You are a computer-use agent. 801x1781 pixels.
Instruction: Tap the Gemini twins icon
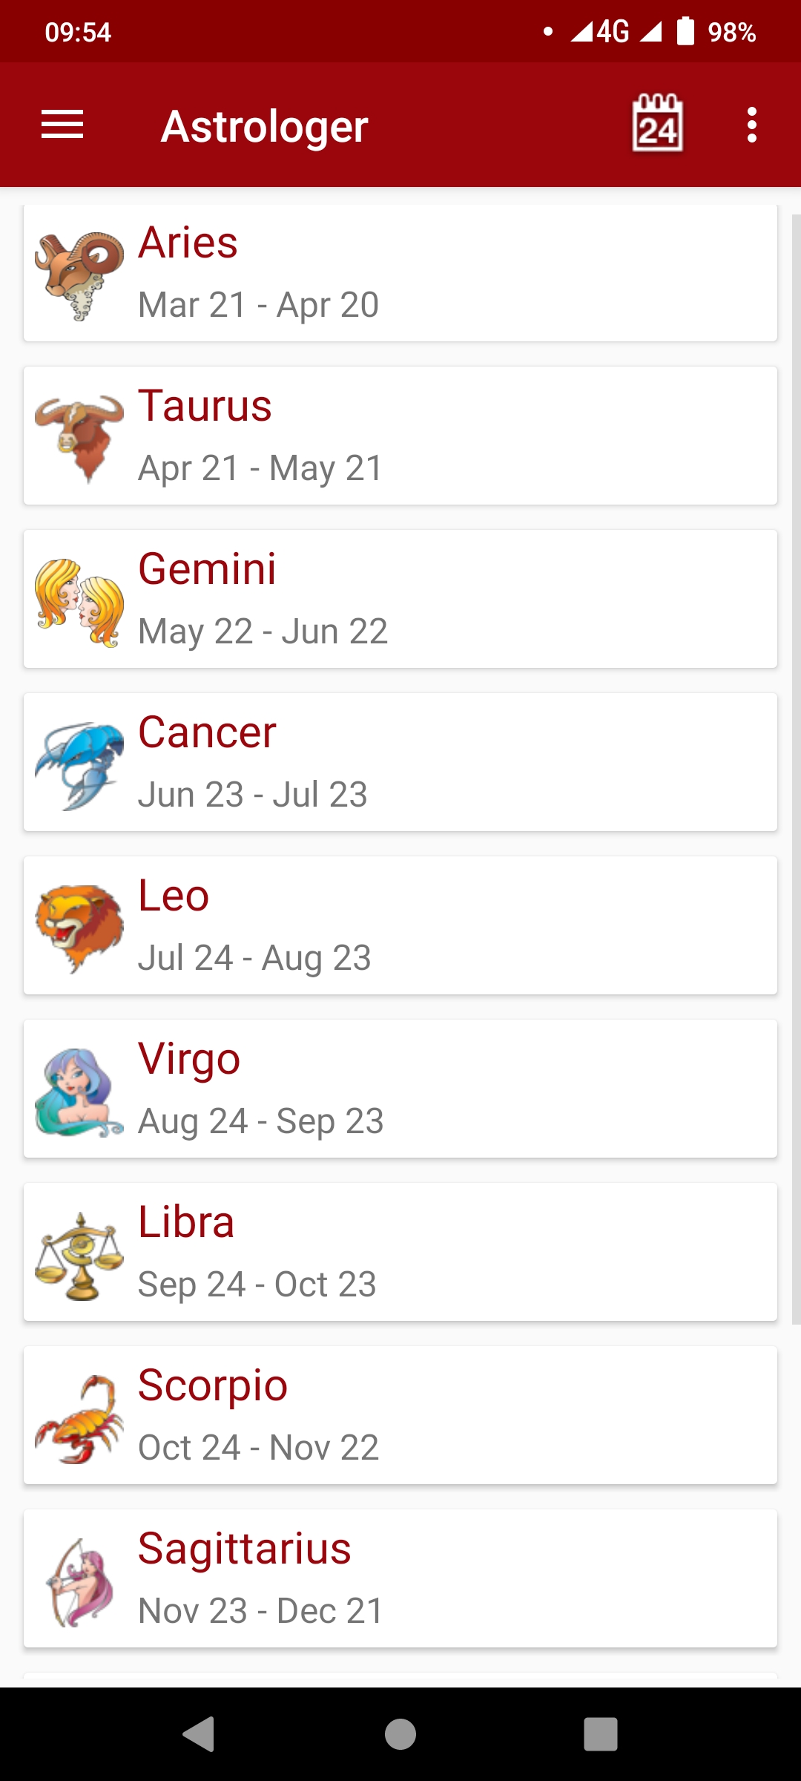point(79,602)
